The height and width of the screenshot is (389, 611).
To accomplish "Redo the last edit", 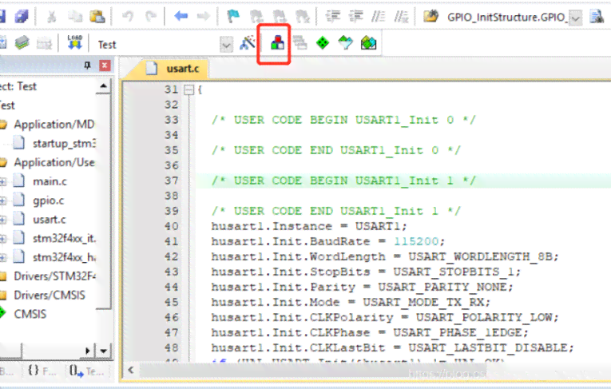I will (150, 16).
